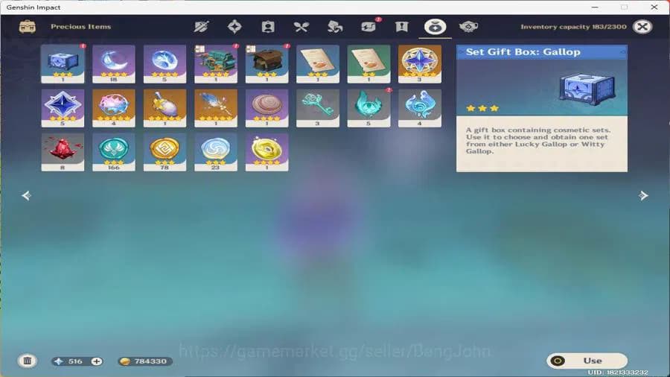Select the five-star gourd vase item
This screenshot has width=670, height=377.
(x=165, y=108)
